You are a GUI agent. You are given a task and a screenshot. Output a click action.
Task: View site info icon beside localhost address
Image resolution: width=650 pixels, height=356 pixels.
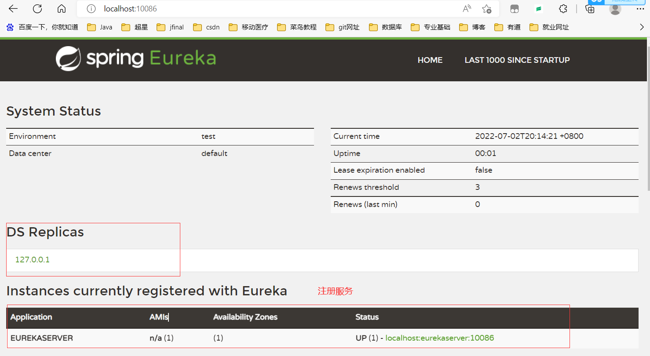(x=91, y=9)
